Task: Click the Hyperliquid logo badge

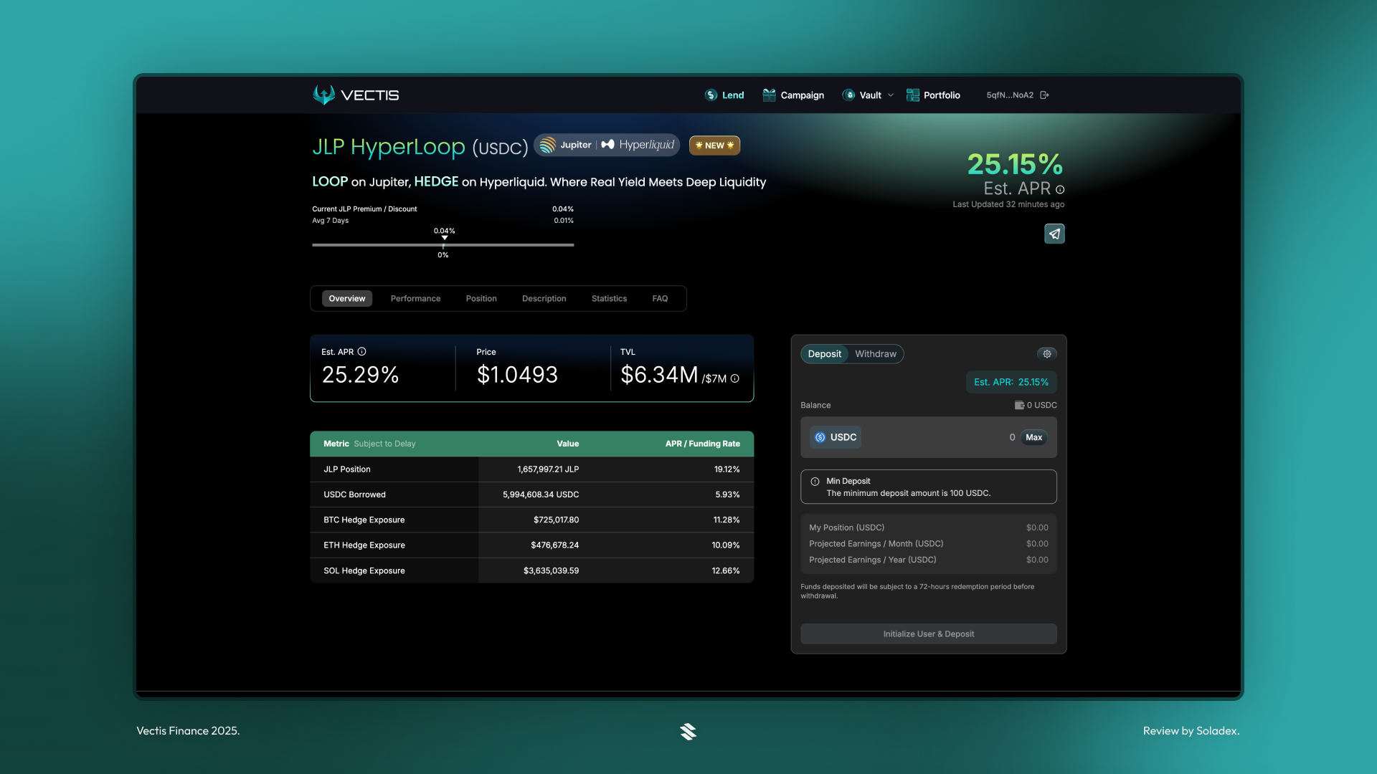Action: point(638,145)
